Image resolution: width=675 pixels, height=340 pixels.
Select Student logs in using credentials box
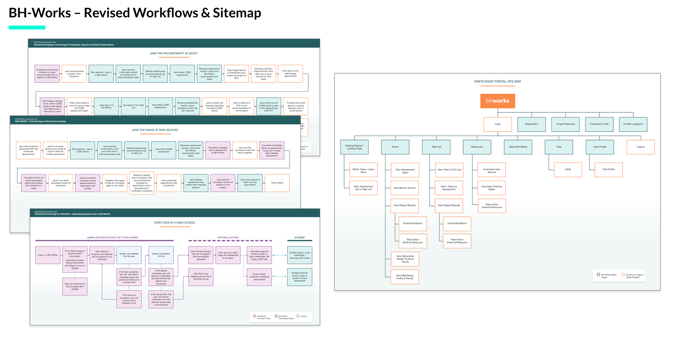(300, 255)
